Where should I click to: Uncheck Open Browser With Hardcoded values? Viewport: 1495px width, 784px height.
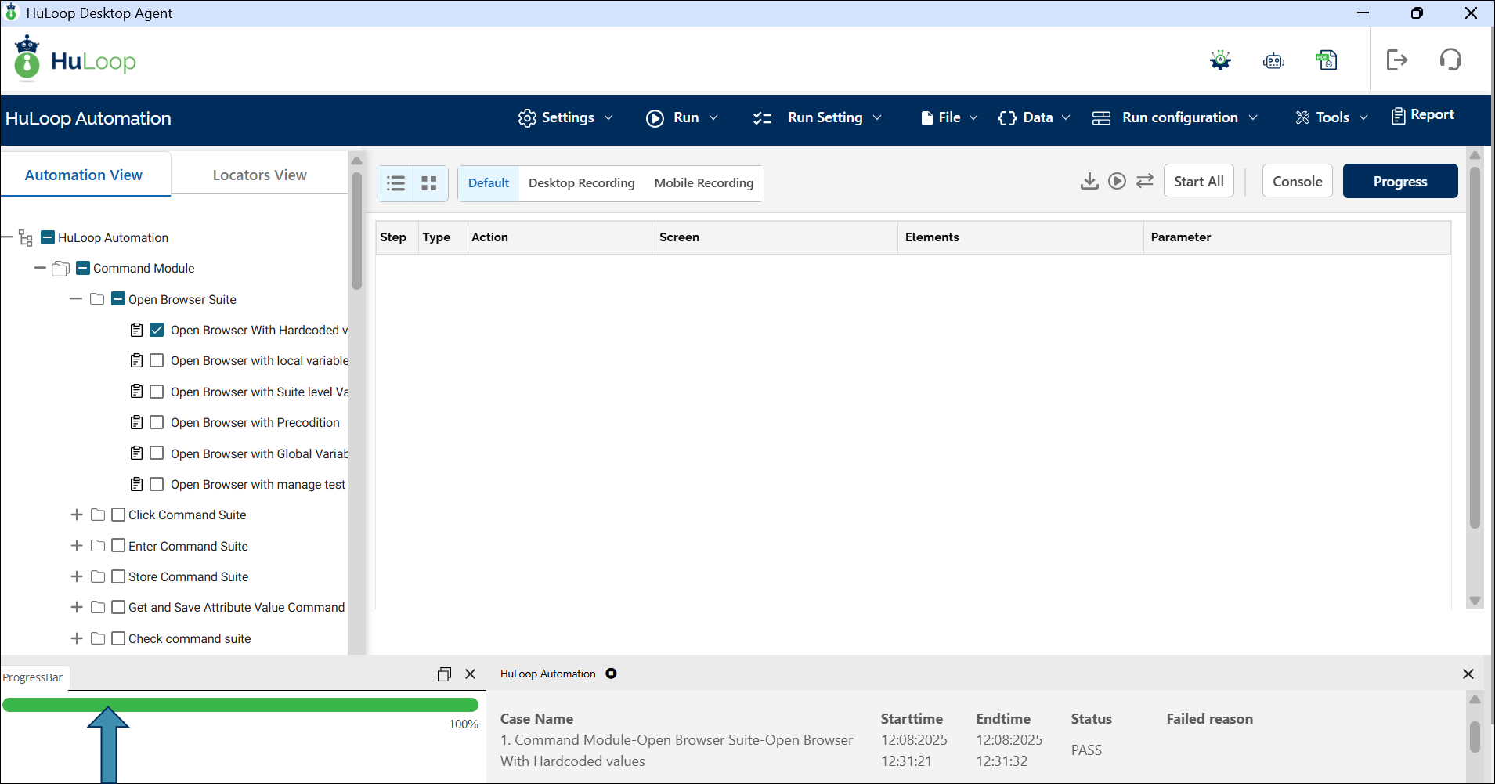coord(157,330)
